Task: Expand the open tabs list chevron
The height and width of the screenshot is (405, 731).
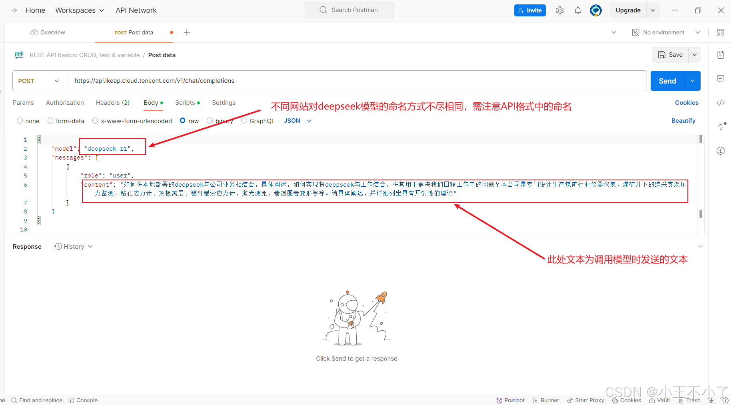Action: 614,32
